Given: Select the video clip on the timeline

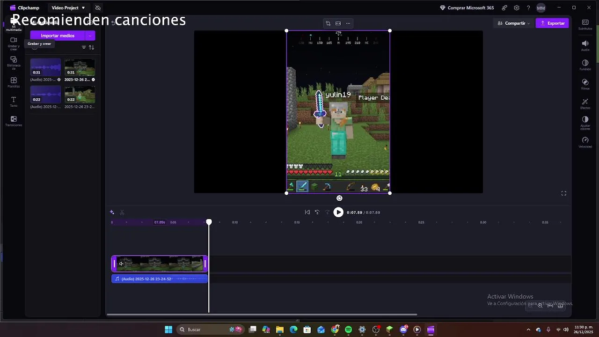Looking at the screenshot, I should pos(160,264).
